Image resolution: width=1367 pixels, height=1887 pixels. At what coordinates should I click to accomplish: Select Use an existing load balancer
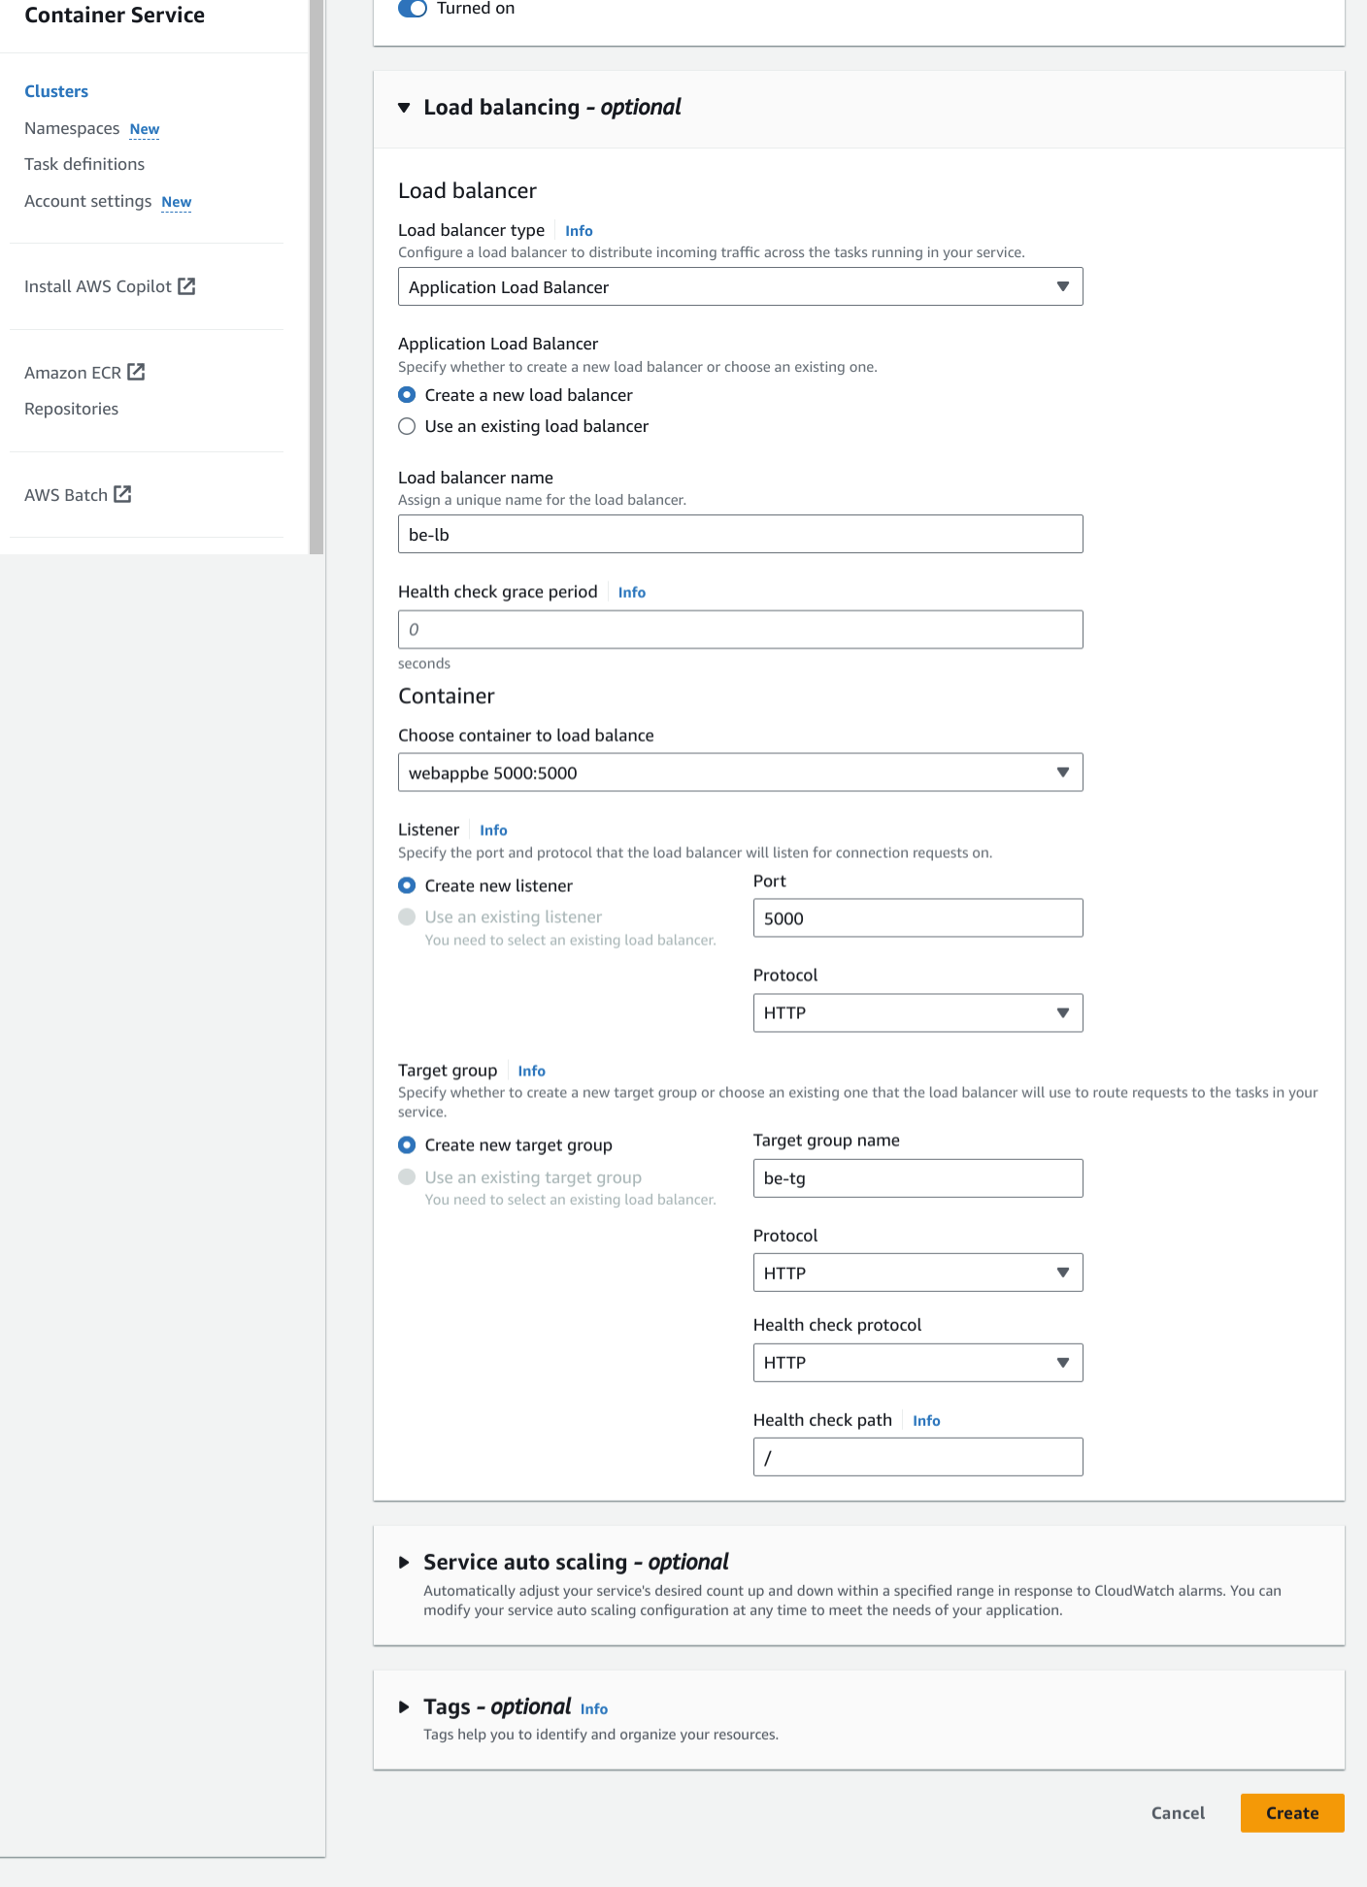click(x=407, y=426)
